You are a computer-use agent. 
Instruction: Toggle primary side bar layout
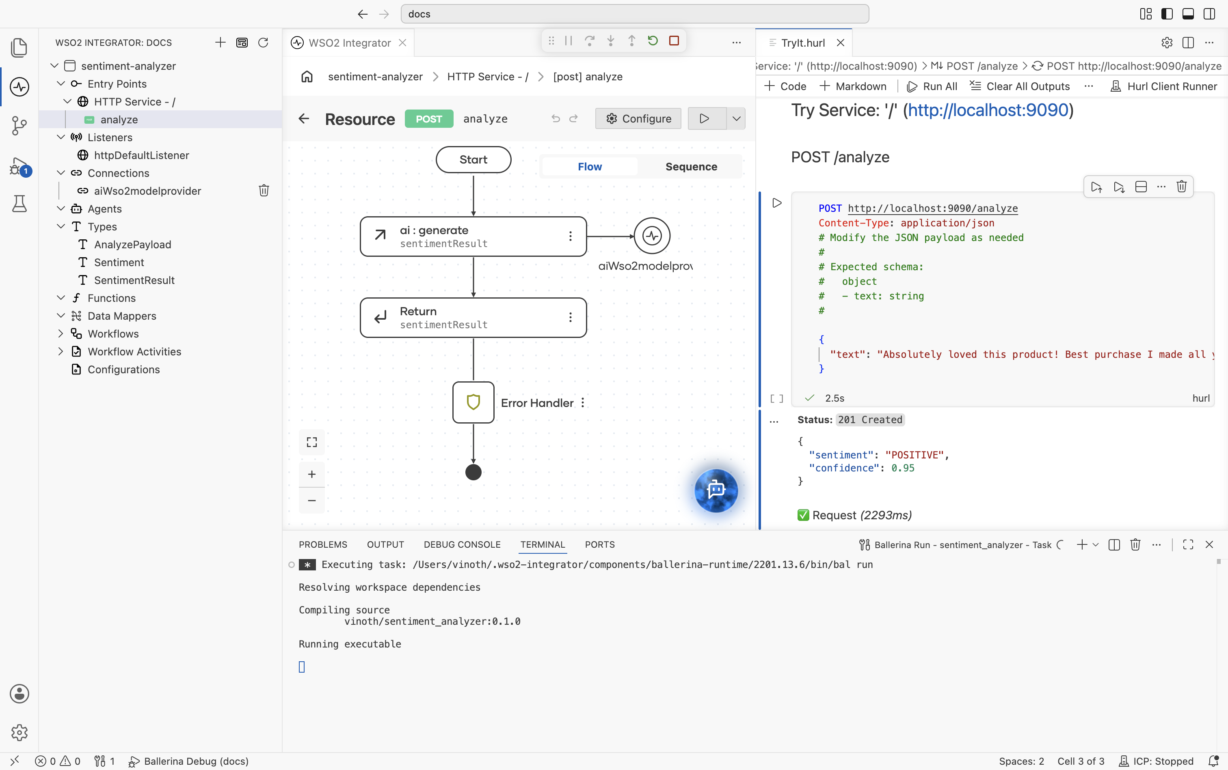coord(1167,14)
